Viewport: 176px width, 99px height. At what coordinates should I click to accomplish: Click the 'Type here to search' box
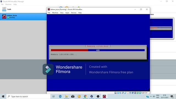[x=28, y=97]
